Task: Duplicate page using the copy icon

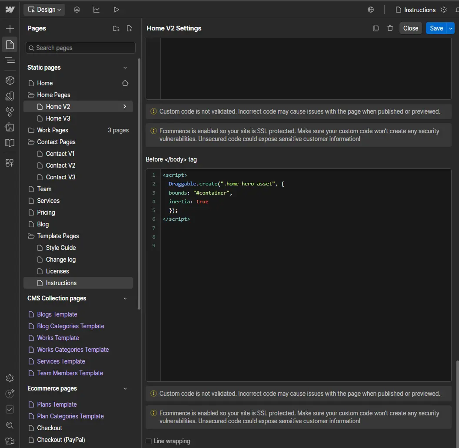Action: [x=376, y=28]
